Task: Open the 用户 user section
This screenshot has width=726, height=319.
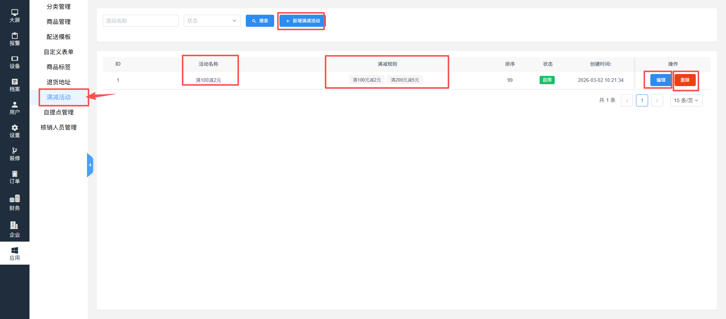Action: click(x=15, y=108)
